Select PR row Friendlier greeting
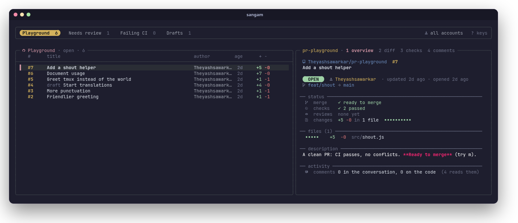The image size is (518, 223). point(154,97)
